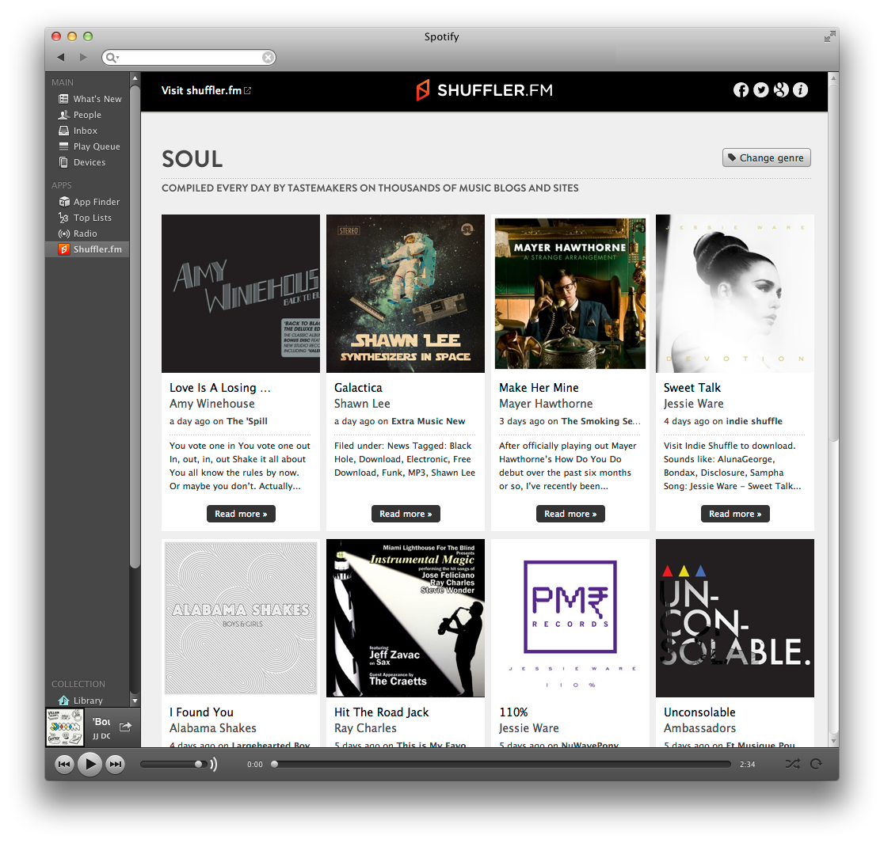Click the 110% track title
The height and width of the screenshot is (843, 884).
[513, 712]
